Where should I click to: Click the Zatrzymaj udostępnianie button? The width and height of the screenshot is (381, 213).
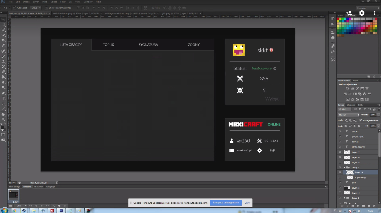(226, 203)
